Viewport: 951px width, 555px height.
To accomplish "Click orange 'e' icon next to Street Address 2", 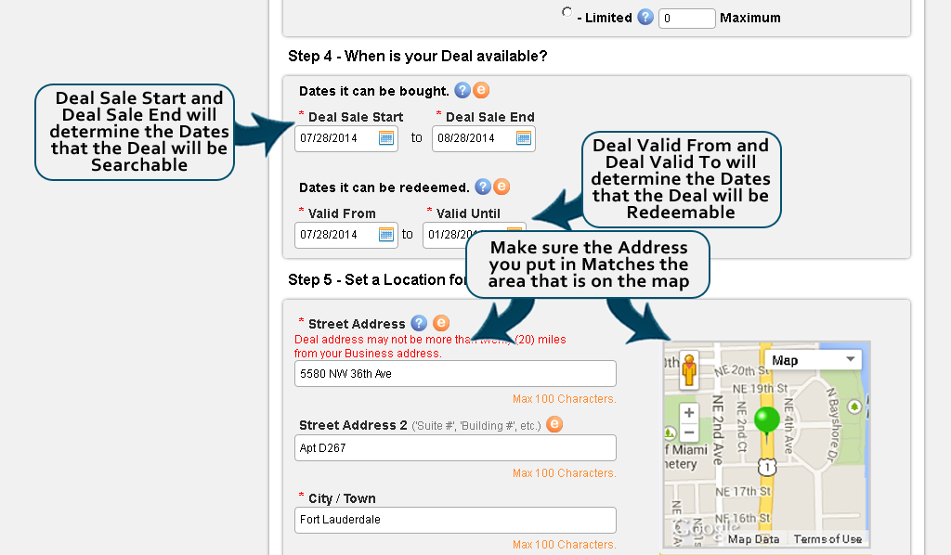I will (x=554, y=424).
